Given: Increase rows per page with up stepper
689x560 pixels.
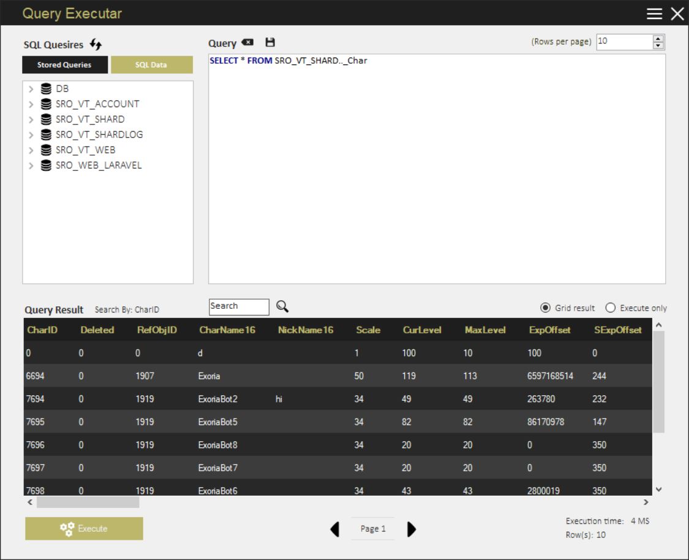Looking at the screenshot, I should pyautogui.click(x=658, y=39).
